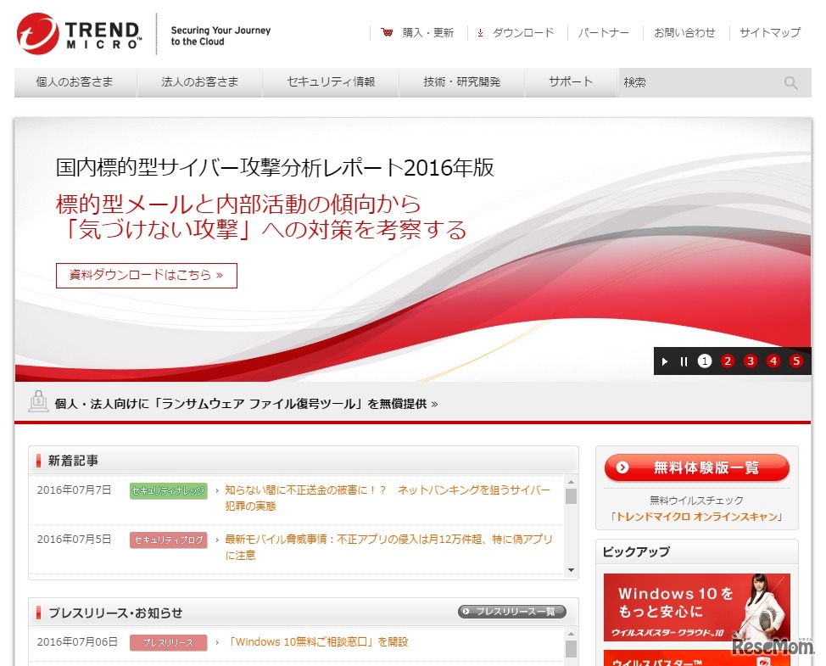826x666 pixels.
Task: Open article about ネットバンキング不正送金
Action: pos(388,498)
